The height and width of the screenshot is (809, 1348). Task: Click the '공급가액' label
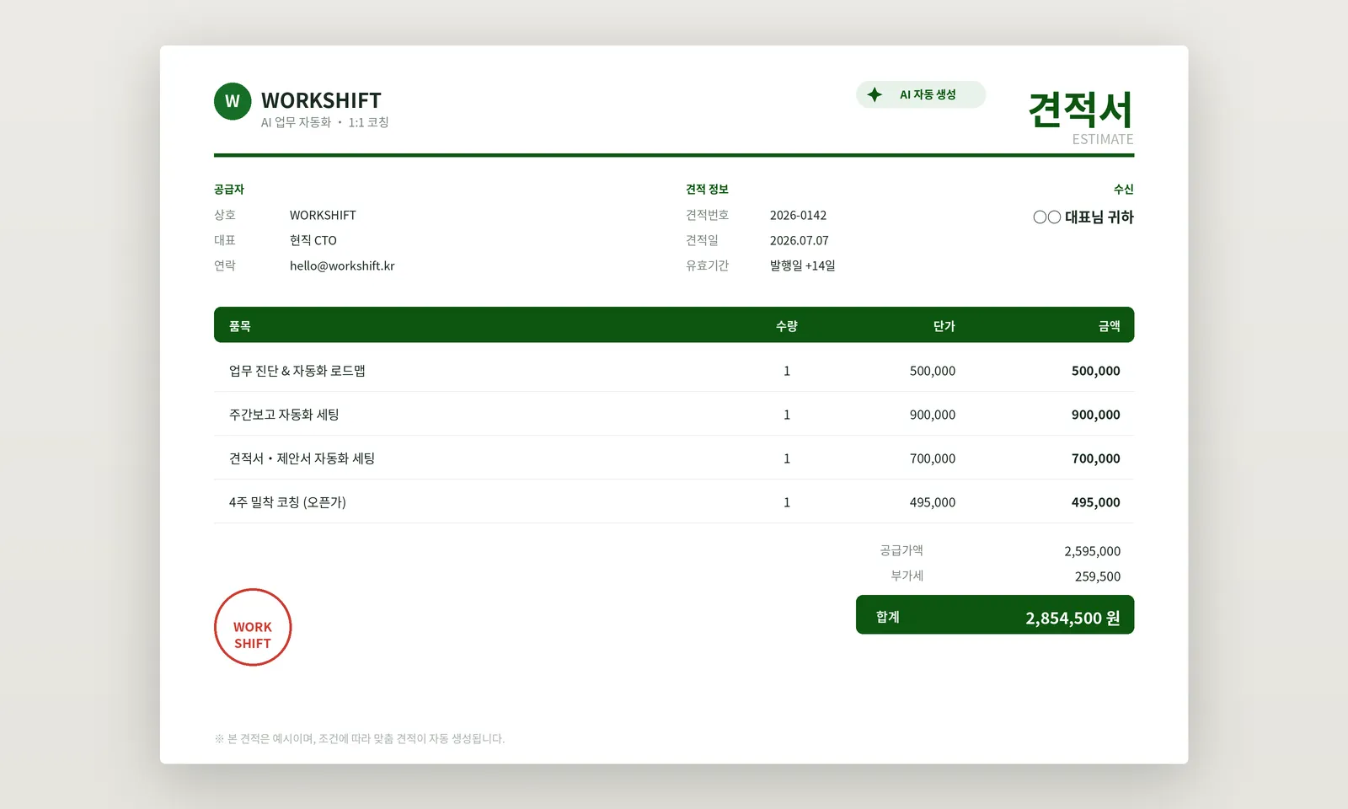pos(901,550)
